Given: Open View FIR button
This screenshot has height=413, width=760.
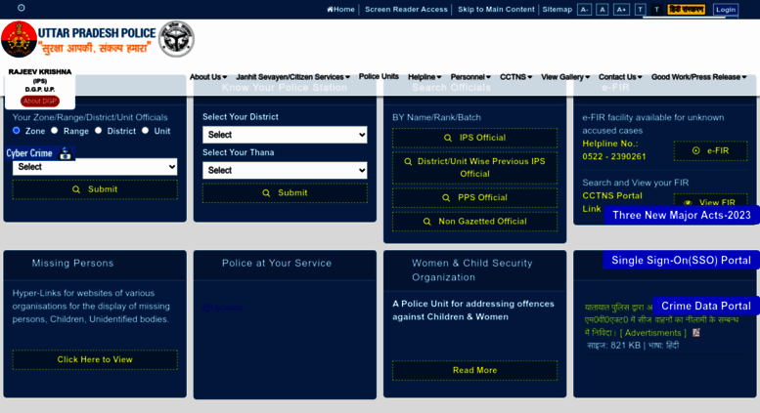Looking at the screenshot, I should 710,200.
